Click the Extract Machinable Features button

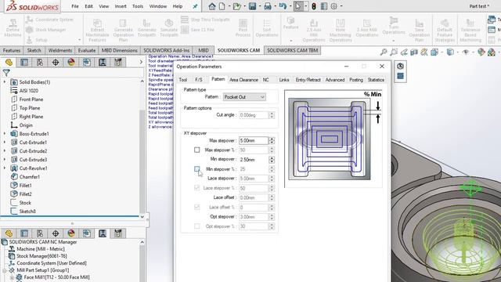[97, 31]
